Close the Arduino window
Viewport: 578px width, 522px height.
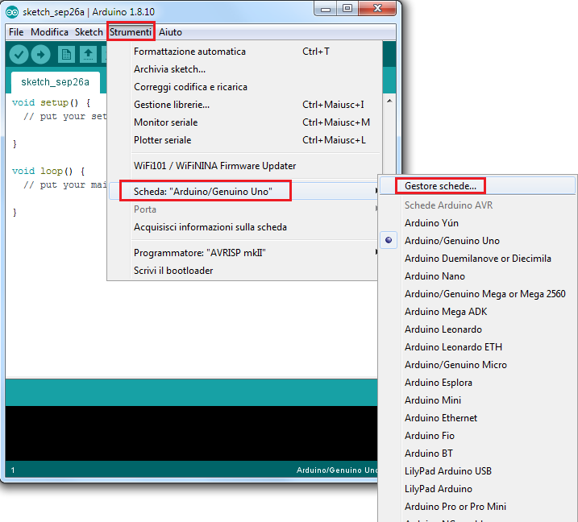[x=377, y=9]
